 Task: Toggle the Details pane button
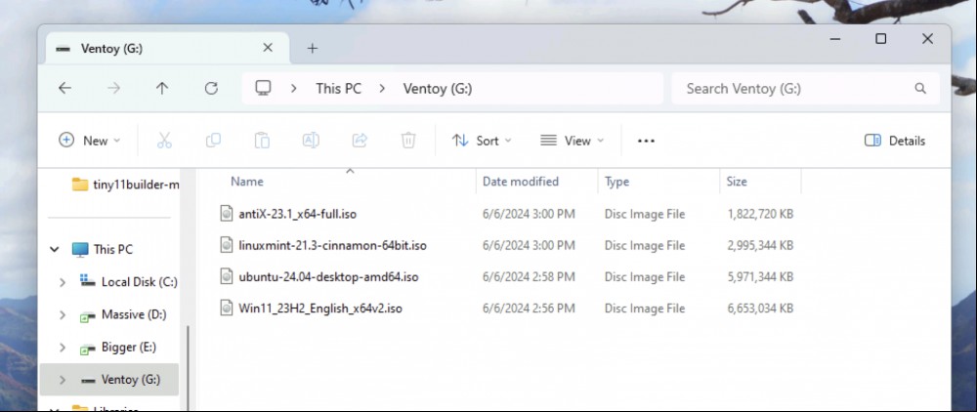tap(895, 141)
